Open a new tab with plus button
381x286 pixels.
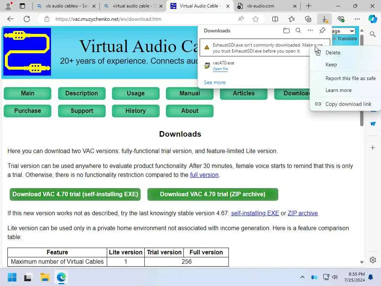tap(308, 6)
